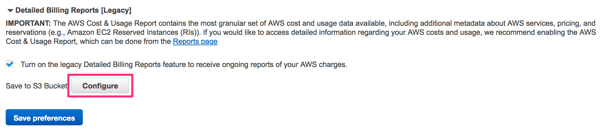Select the word 'Reports' in the underlined link
602x129 pixels.
(x=186, y=42)
